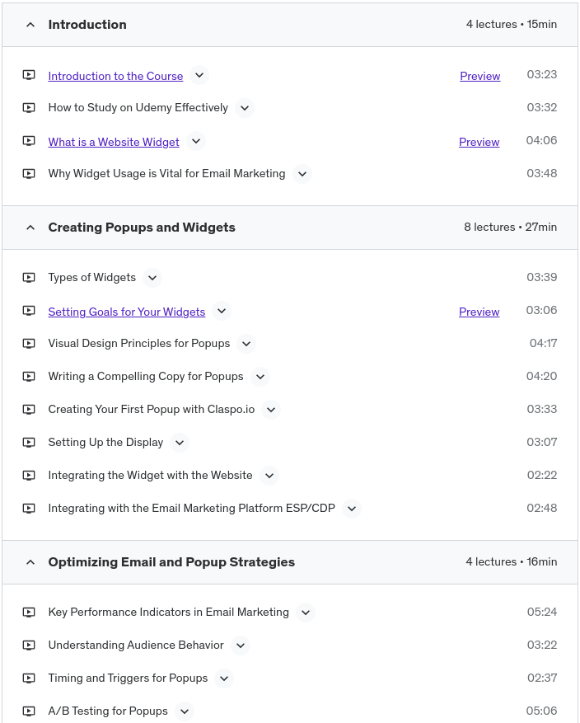Click video icon next to Types of Widgets

pos(29,278)
